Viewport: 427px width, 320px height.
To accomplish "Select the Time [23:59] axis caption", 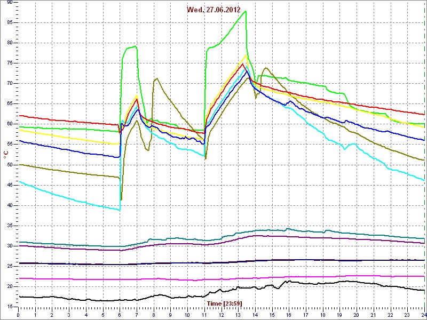I will point(224,303).
